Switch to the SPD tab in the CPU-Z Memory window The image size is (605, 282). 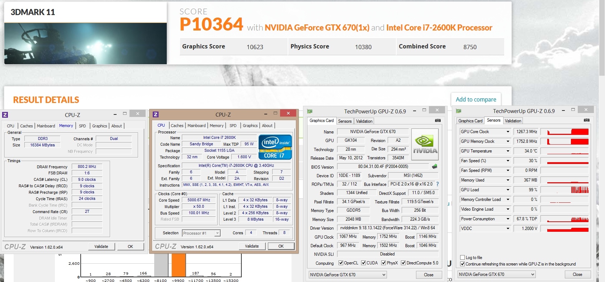(82, 126)
